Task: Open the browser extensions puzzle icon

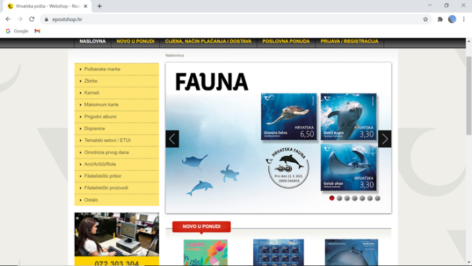Action: click(x=440, y=19)
